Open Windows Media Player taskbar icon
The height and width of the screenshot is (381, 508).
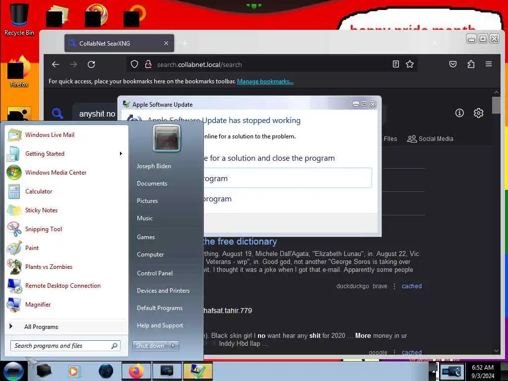pos(74,371)
